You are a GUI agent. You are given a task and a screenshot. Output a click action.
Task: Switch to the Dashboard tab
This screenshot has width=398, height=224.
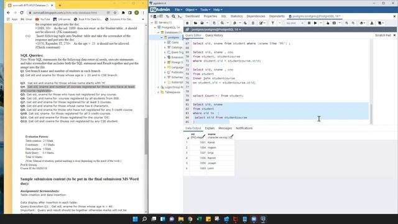tap(192, 16)
